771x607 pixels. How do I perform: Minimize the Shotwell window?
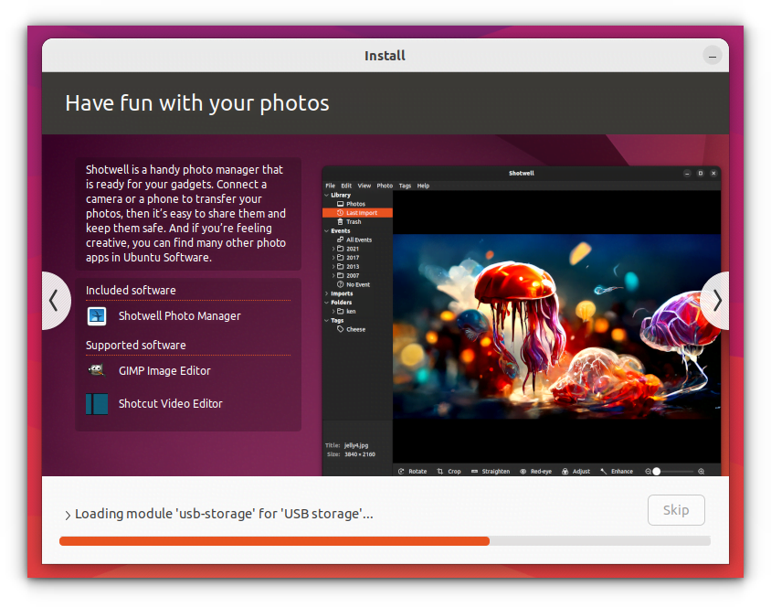tap(687, 173)
